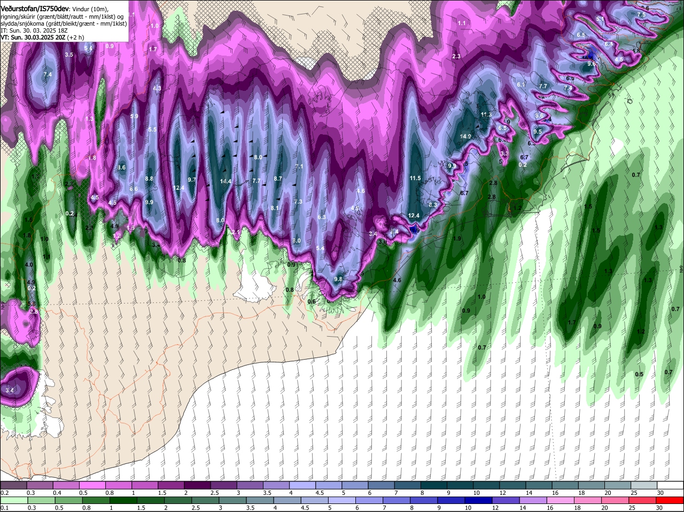Click the 11.3 precipitation value on map

click(x=486, y=115)
